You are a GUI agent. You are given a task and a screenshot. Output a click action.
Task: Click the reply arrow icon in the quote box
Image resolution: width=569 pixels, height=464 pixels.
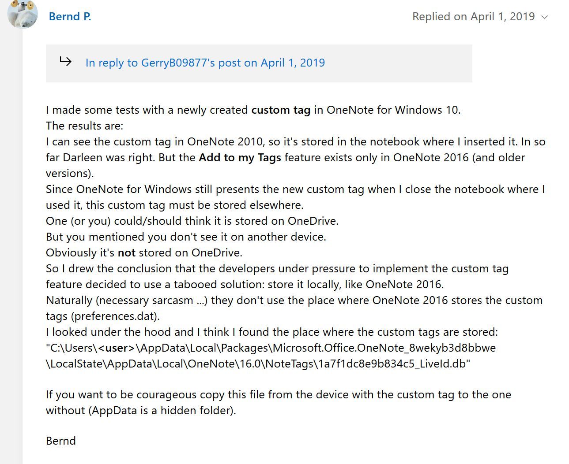coord(65,61)
